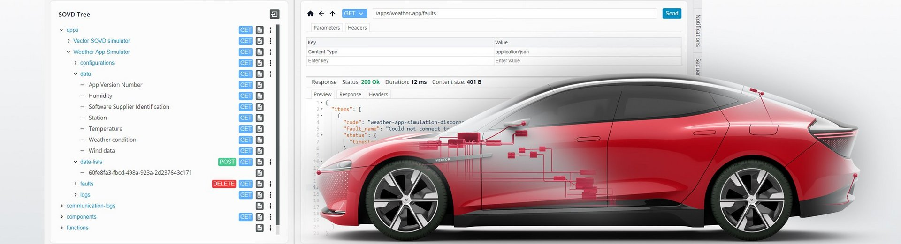
Task: Open the Notifications side tab
Action: pos(698,30)
